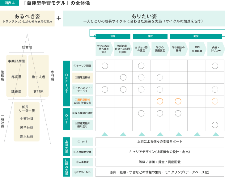Screen dimensions: 225x181
Task: Select the ③アセスメント・サーベイ row label
Action: [x=82, y=89]
